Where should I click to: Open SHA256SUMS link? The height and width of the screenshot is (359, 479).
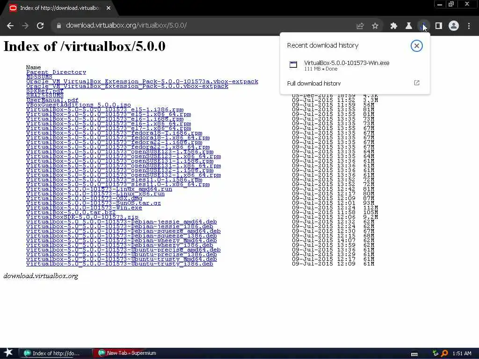pos(45,95)
